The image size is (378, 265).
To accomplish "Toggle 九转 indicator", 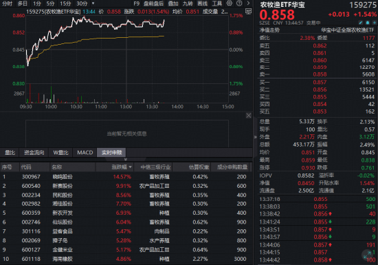I will click(x=188, y=3).
